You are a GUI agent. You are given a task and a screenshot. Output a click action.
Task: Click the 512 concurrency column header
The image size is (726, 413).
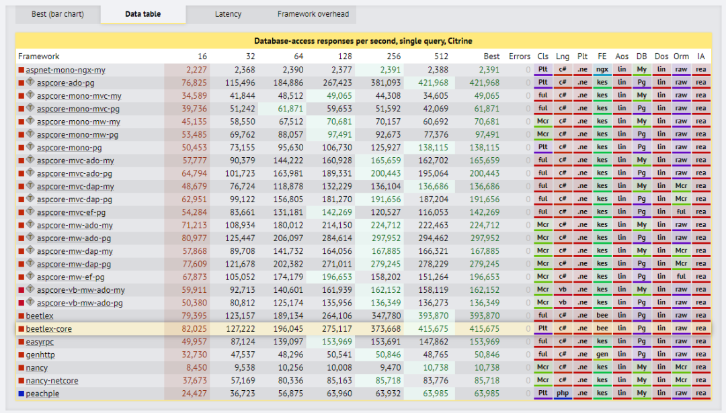[x=441, y=56]
